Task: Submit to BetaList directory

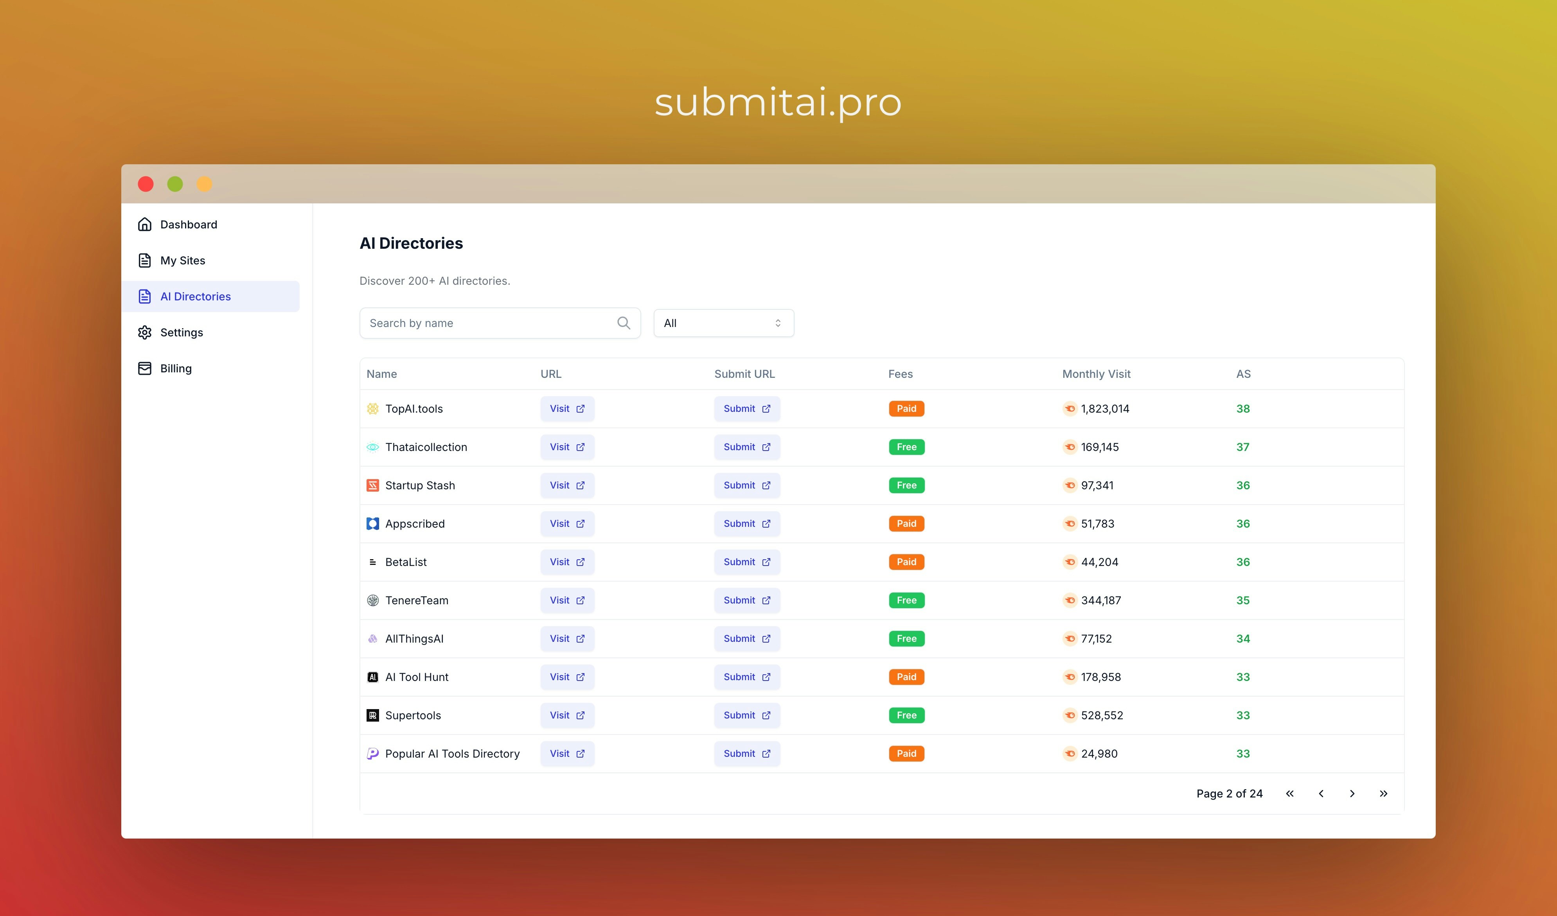Action: tap(747, 562)
